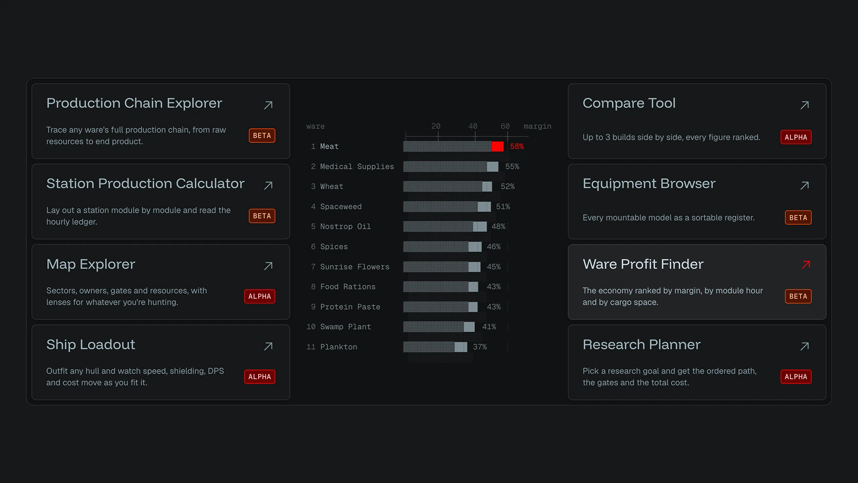Click the Research Planner arrow icon

click(x=805, y=346)
